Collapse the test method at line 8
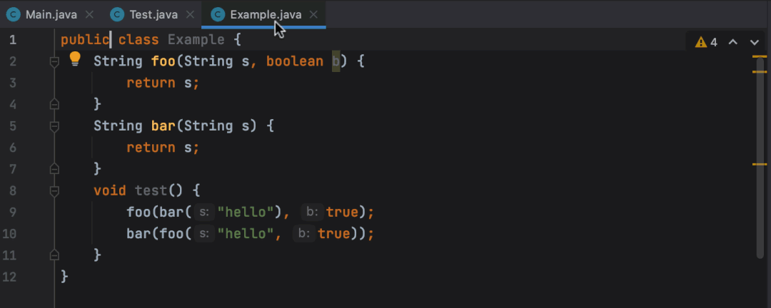This screenshot has width=771, height=308. click(54, 191)
